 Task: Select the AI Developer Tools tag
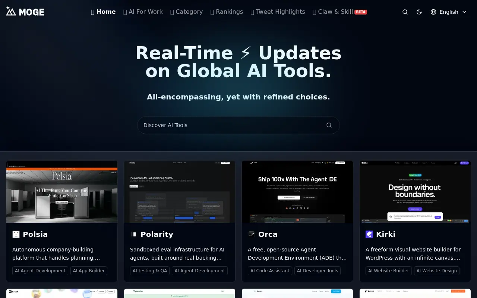(x=318, y=271)
